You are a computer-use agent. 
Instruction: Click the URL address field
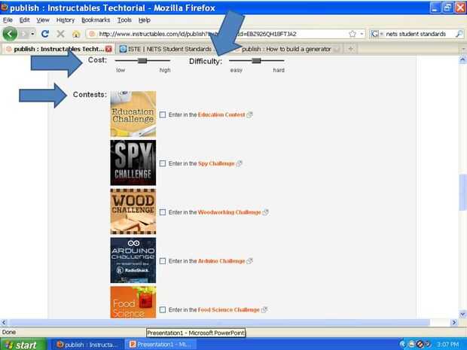222,34
